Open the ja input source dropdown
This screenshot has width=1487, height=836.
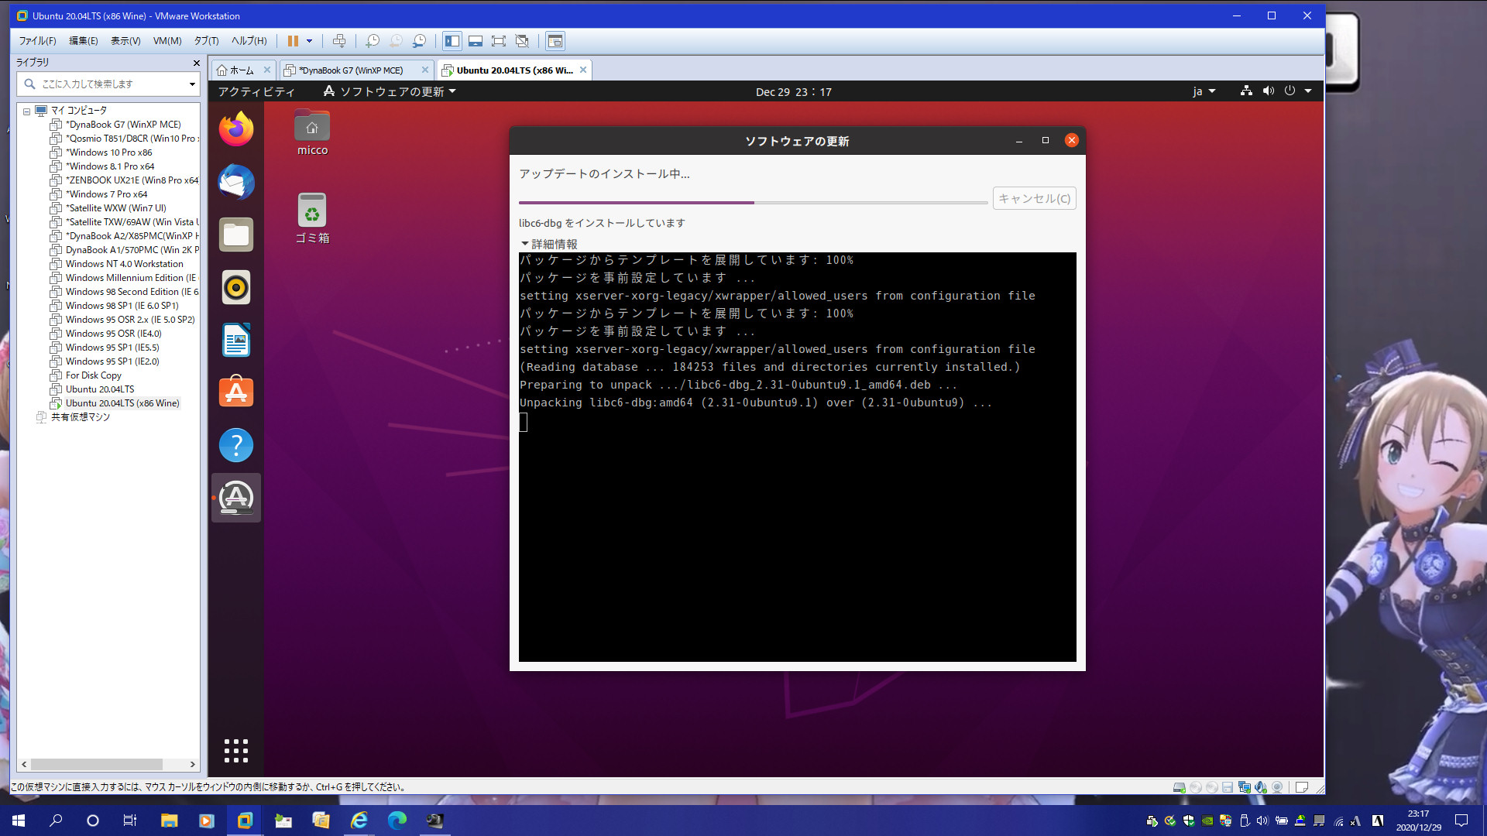(x=1204, y=91)
